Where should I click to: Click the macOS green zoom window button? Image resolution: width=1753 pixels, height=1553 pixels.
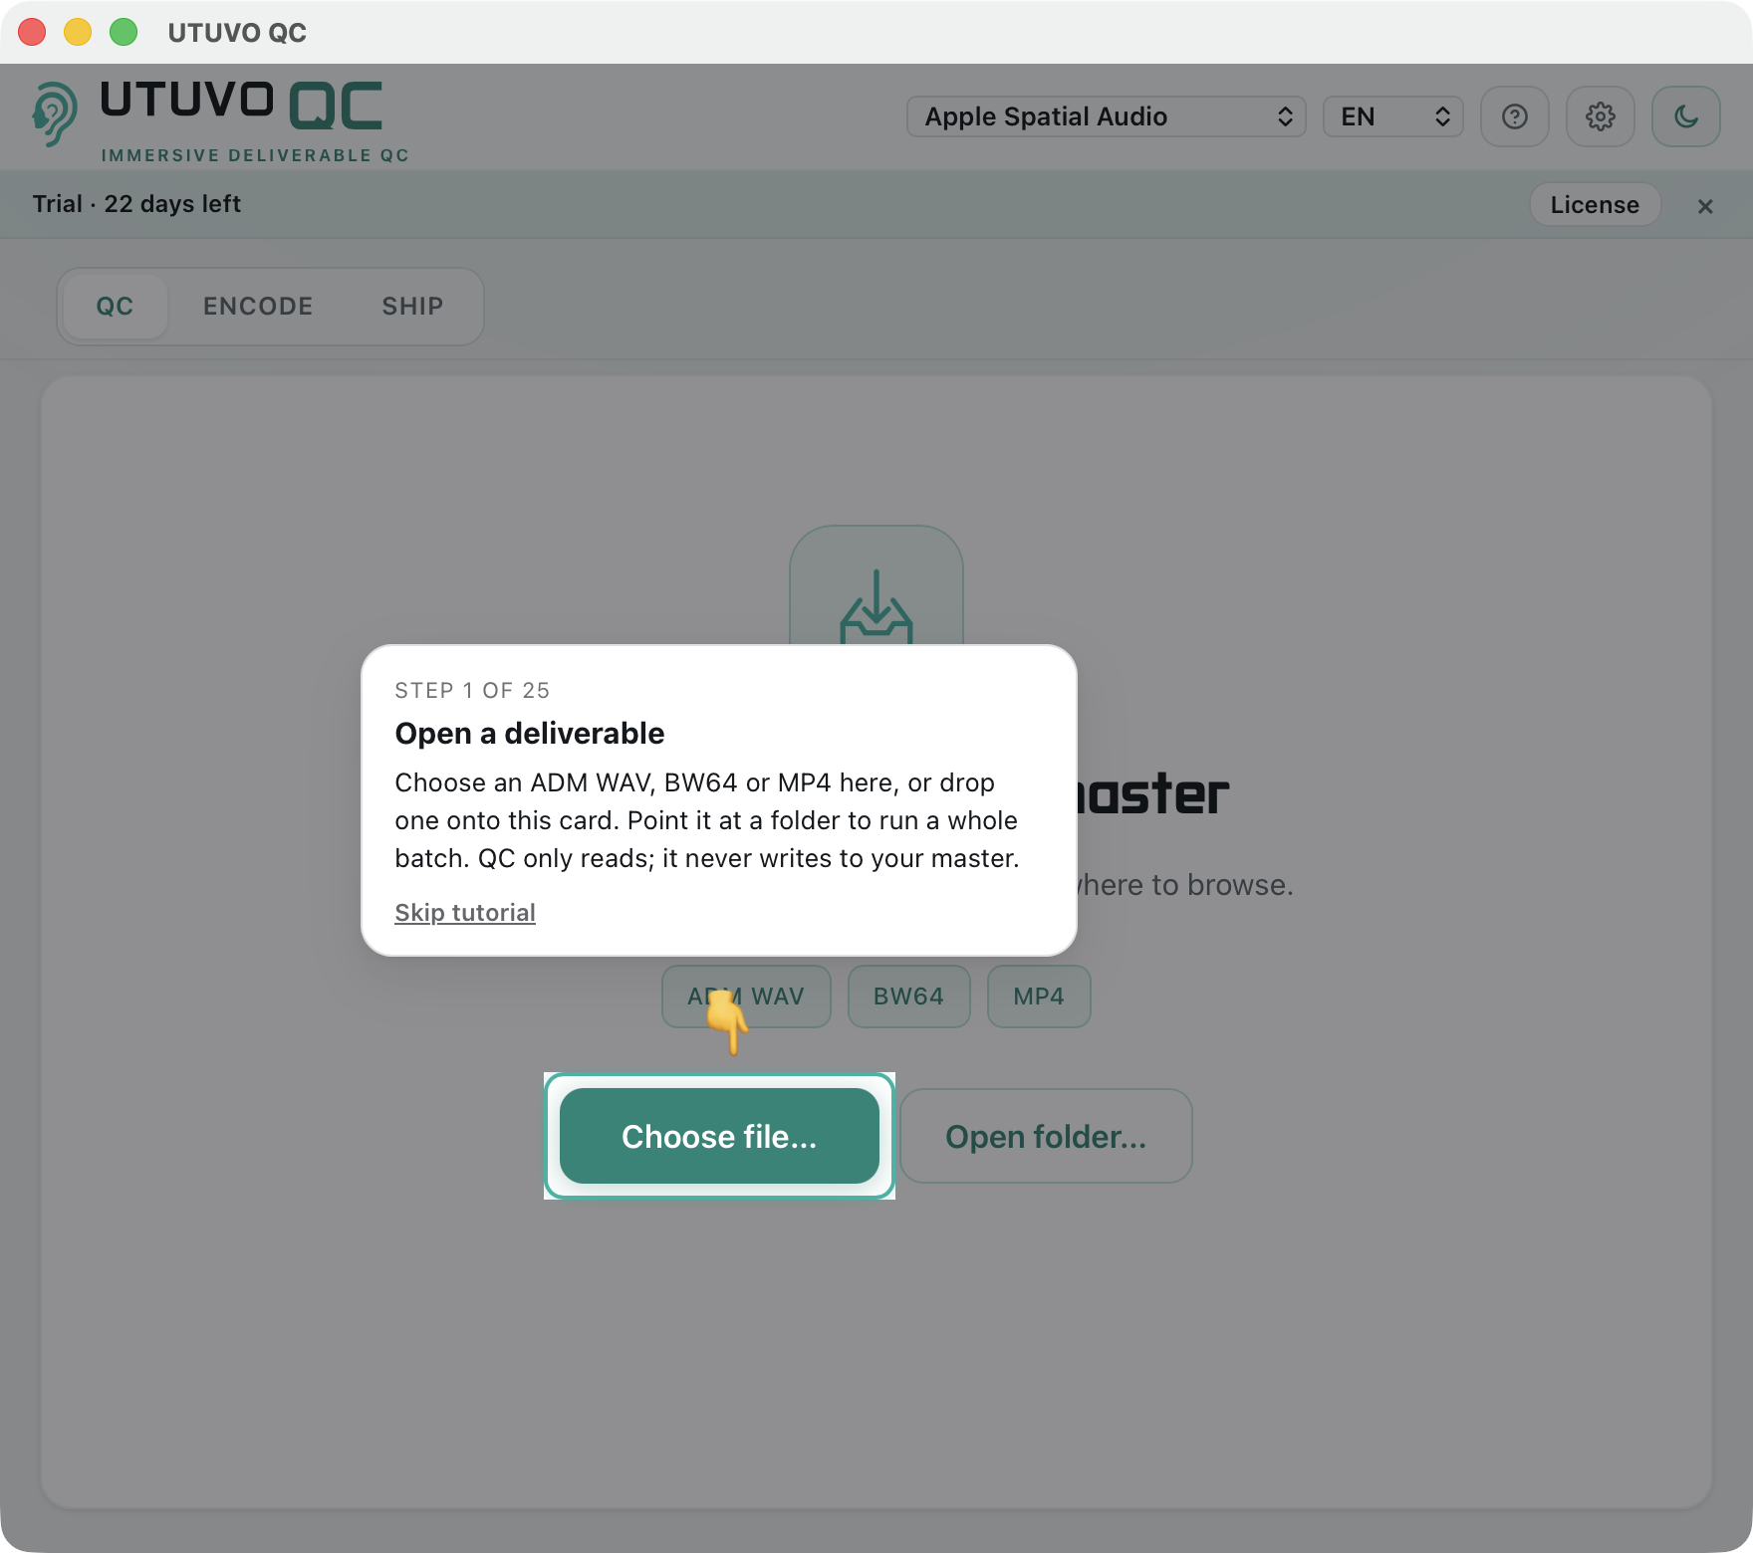coord(124,32)
